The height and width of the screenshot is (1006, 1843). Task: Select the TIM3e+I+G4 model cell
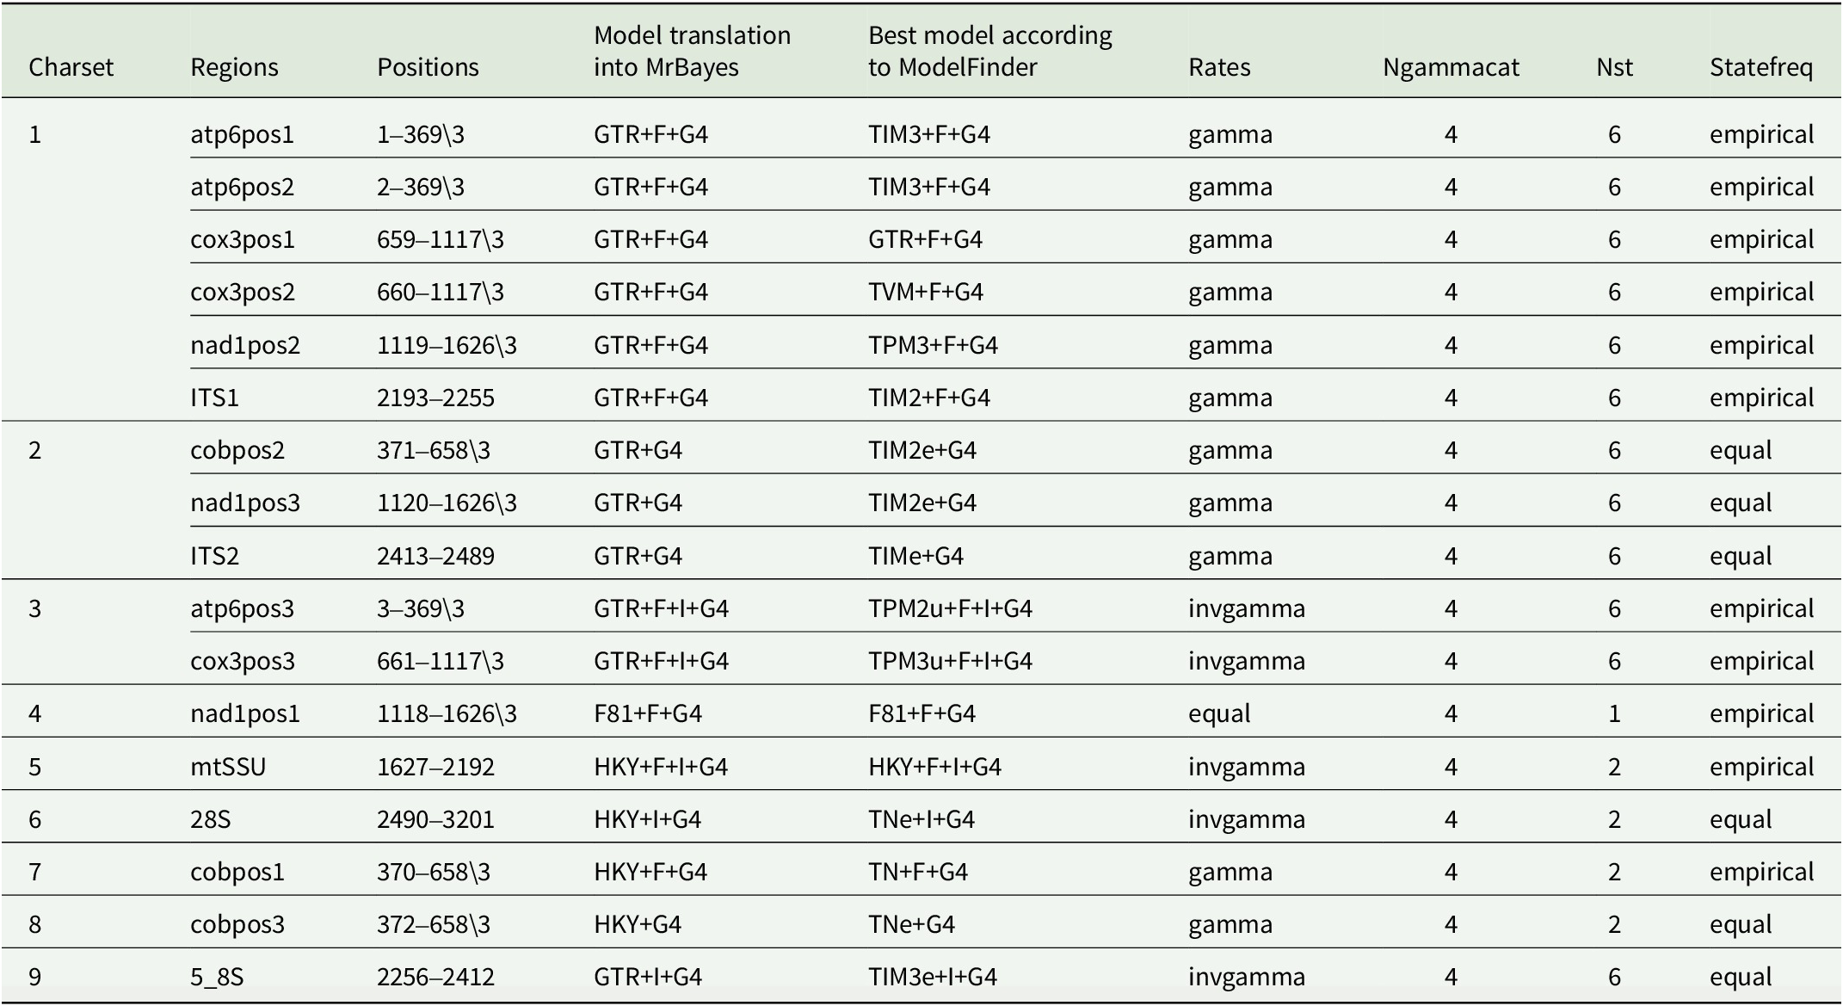tap(932, 978)
